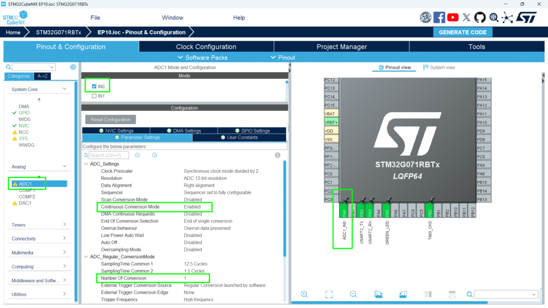Open the DMA Settings tab

pos(184,130)
